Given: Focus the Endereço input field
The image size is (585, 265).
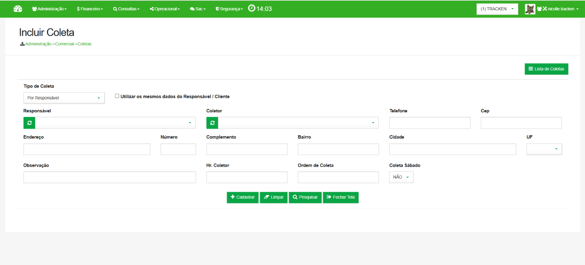Looking at the screenshot, I should click(87, 149).
